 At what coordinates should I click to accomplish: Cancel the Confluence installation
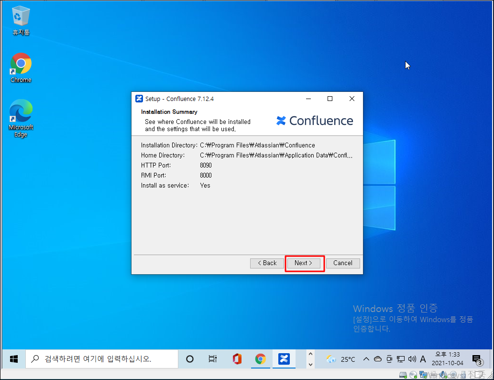(x=343, y=263)
